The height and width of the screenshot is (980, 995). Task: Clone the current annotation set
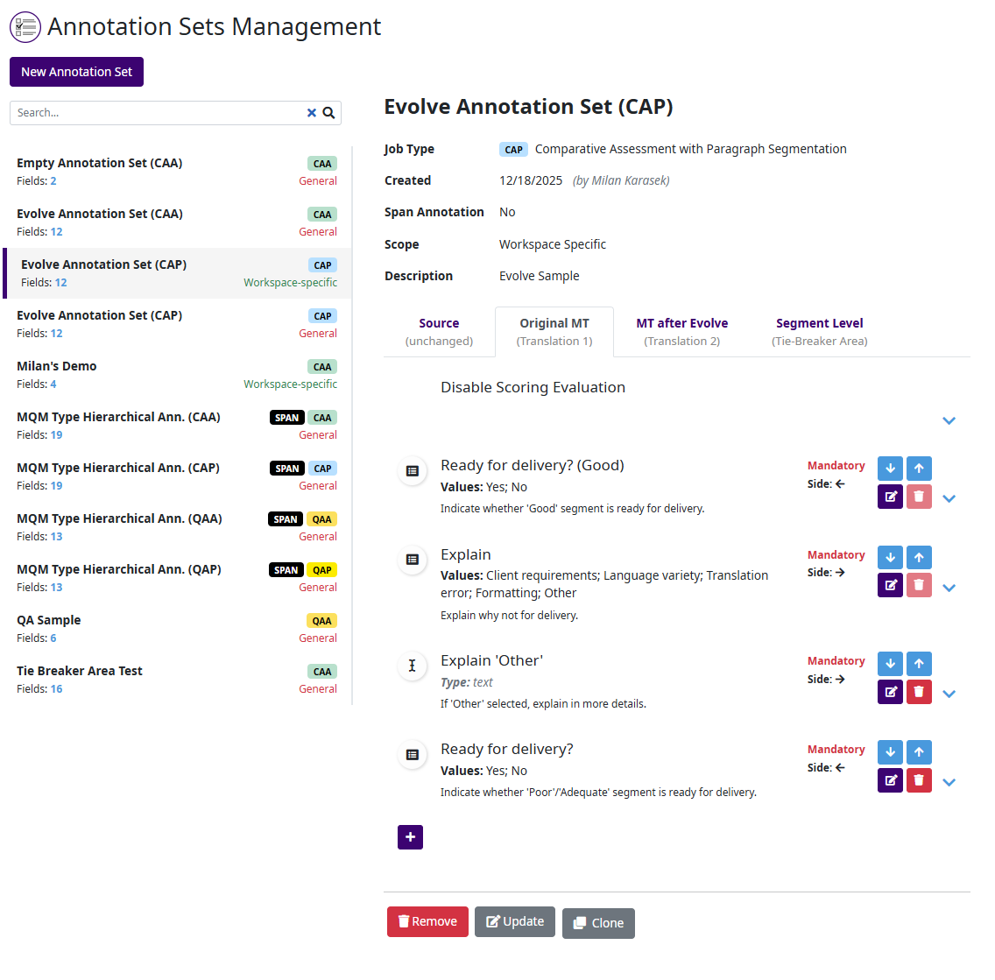pyautogui.click(x=598, y=923)
